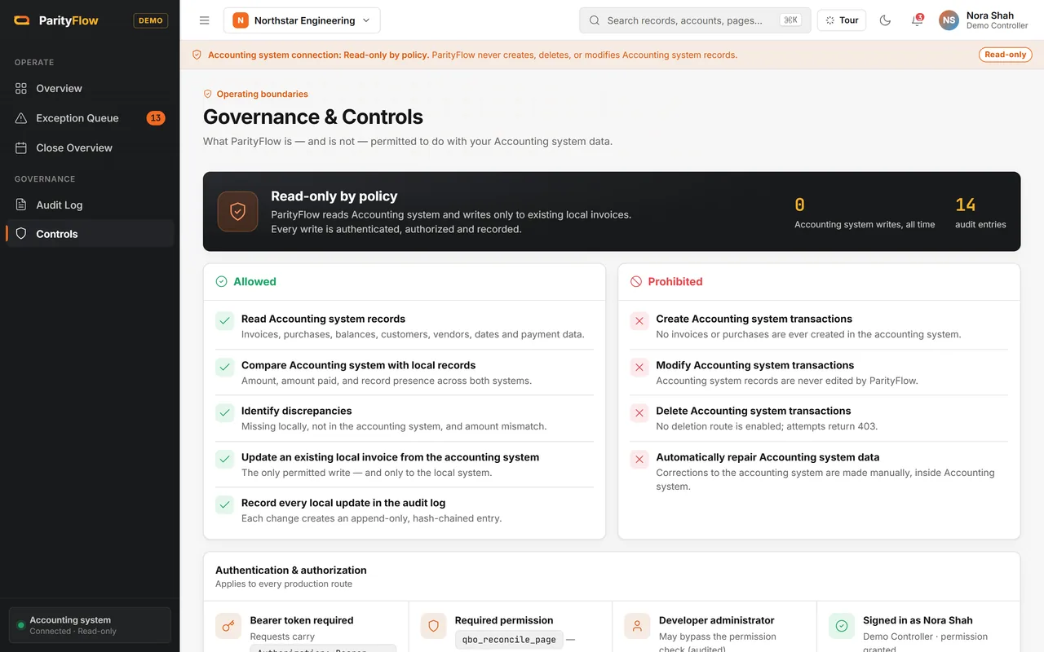Click the checkmark beside Compare Accounting system
The image size is (1044, 652).
tap(224, 367)
